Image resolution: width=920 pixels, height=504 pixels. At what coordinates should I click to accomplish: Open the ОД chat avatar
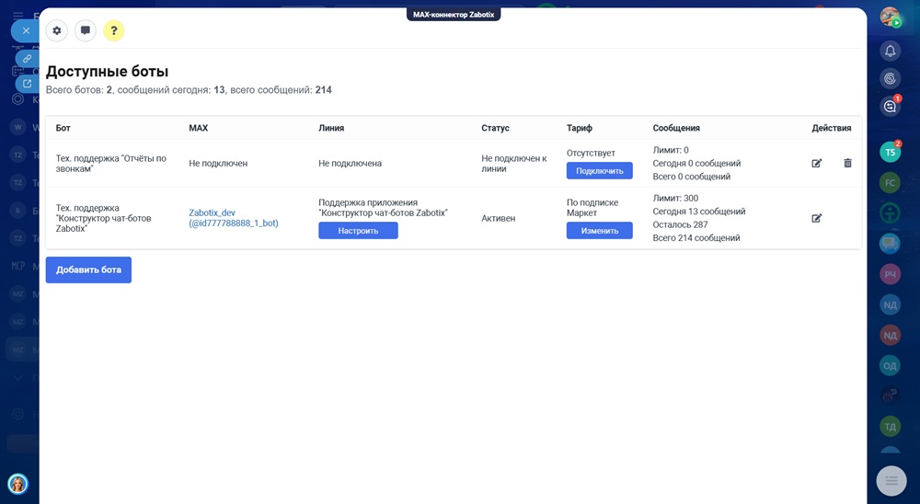coord(890,365)
